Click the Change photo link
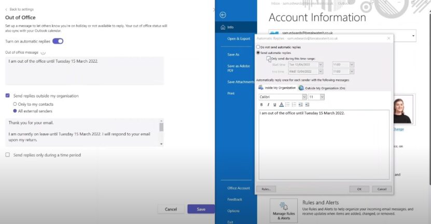Viewport: 431px width, 224px height. point(398,129)
